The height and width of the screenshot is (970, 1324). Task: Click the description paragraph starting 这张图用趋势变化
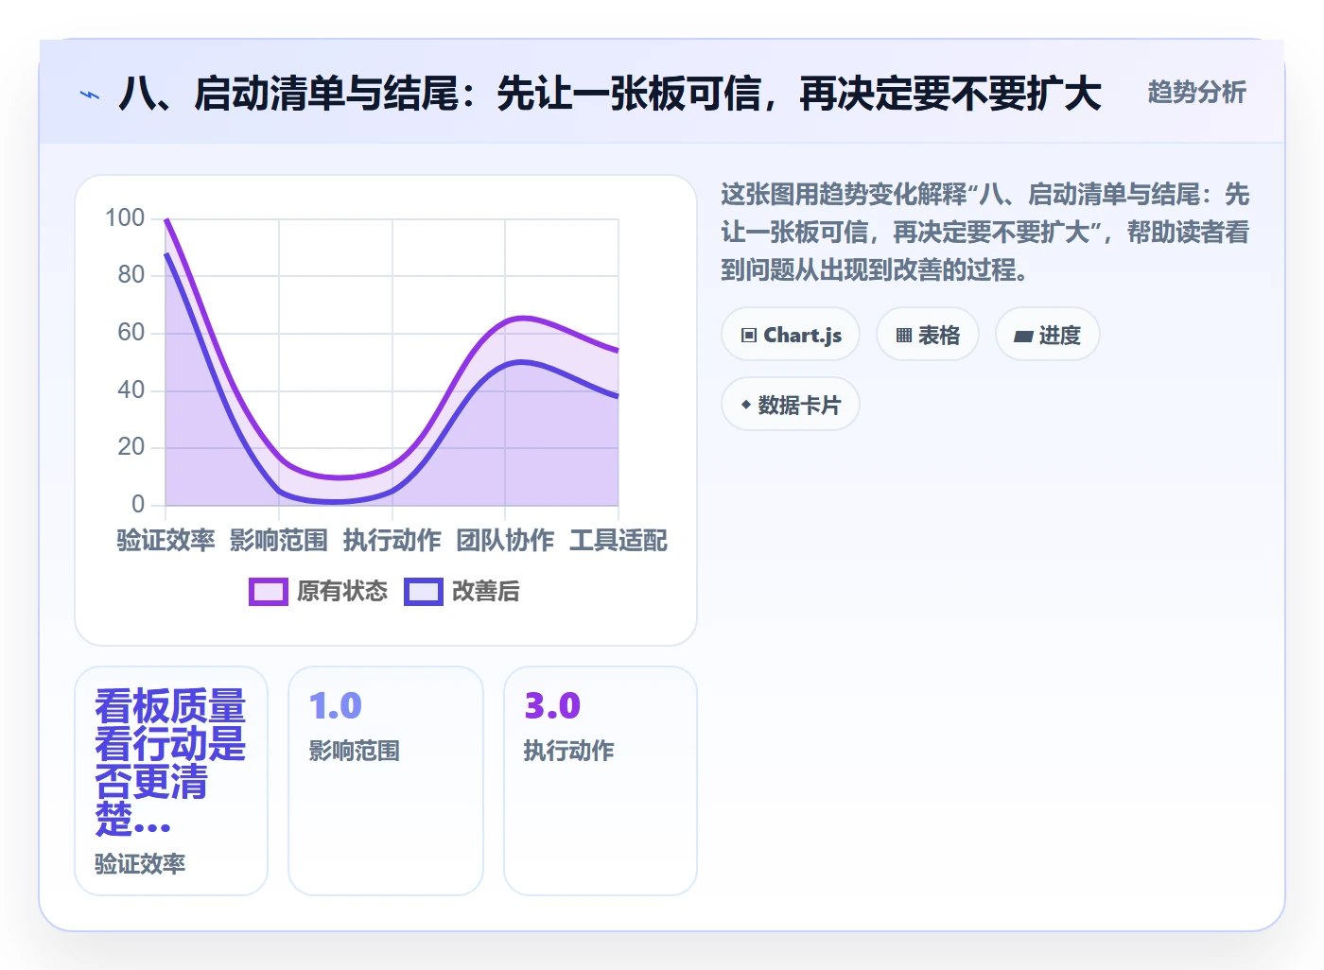[984, 233]
